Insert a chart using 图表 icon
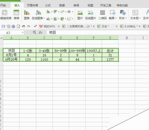The width and height of the screenshot is (149, 130). click(27, 15)
